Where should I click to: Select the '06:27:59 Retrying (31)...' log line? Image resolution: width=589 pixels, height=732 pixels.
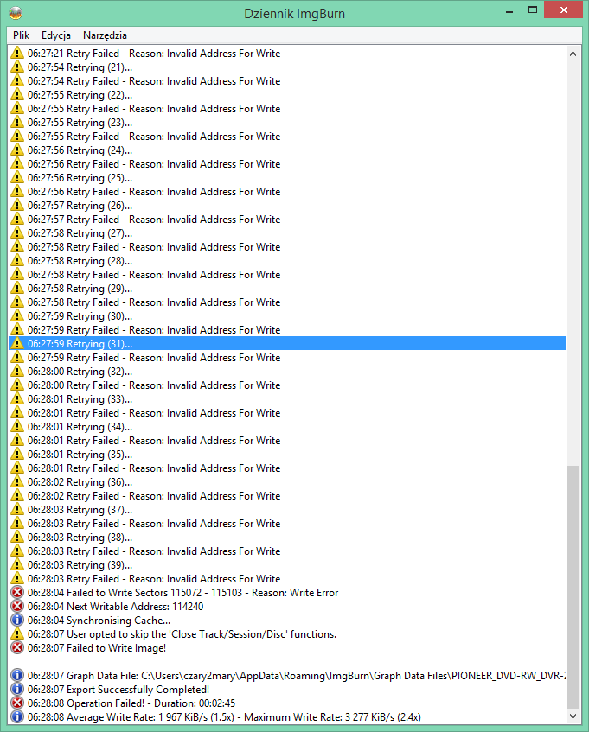tap(287, 344)
